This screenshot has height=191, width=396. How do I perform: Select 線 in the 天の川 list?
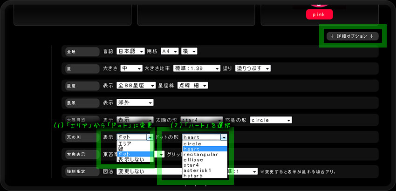(x=135, y=149)
